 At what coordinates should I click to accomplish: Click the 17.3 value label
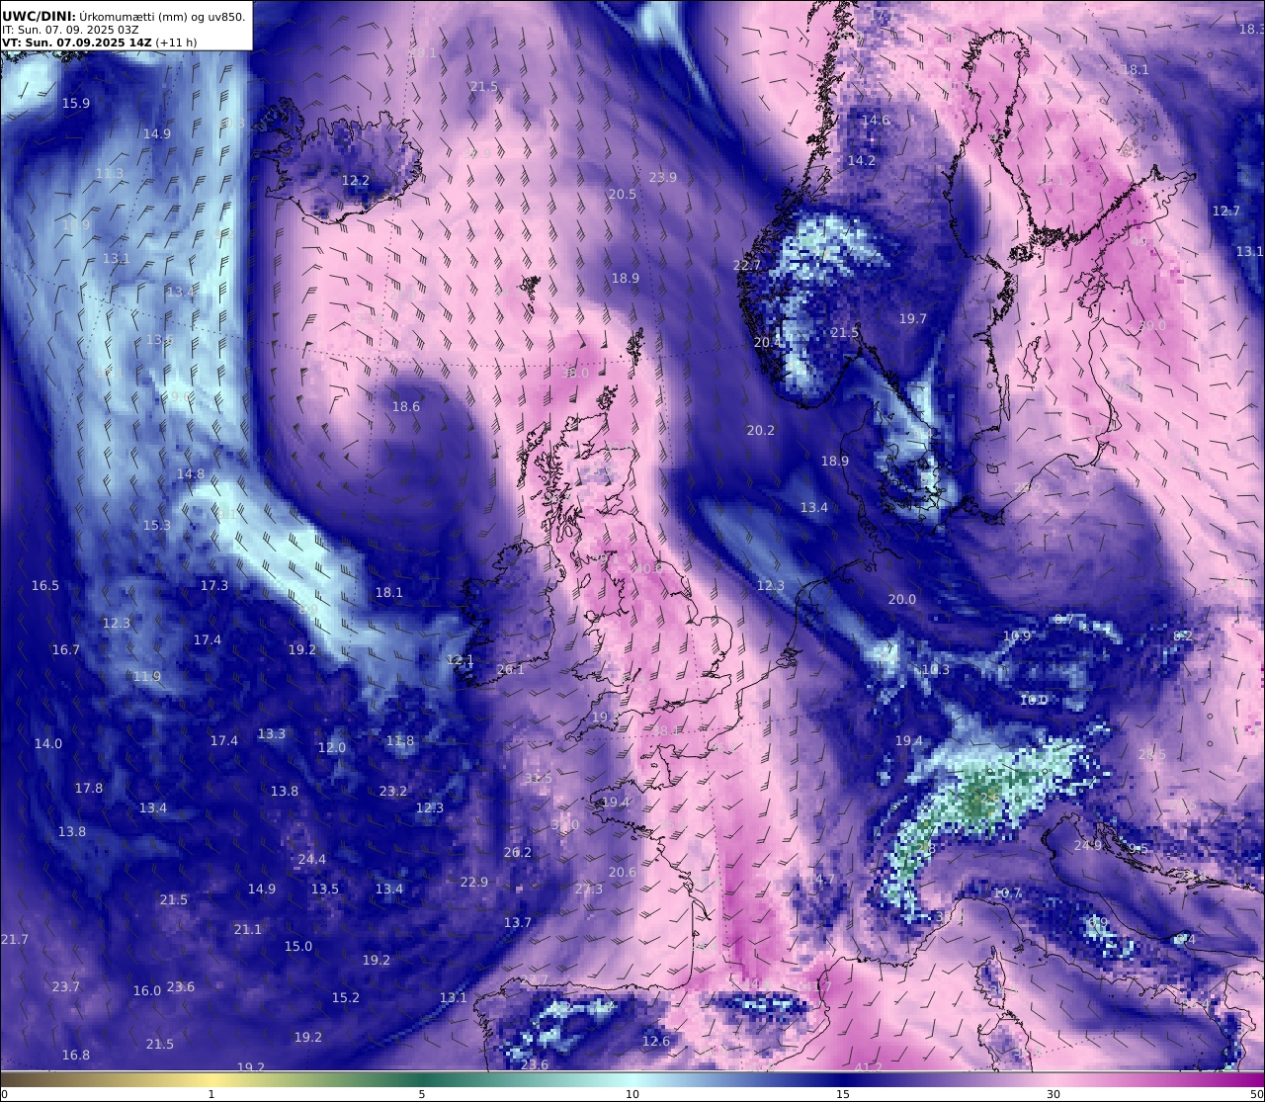214,585
